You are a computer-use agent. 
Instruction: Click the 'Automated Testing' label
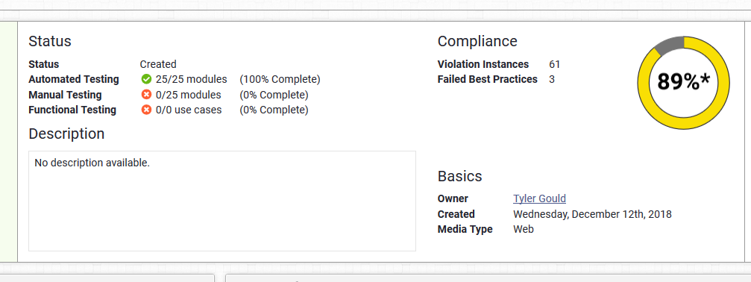tap(74, 79)
